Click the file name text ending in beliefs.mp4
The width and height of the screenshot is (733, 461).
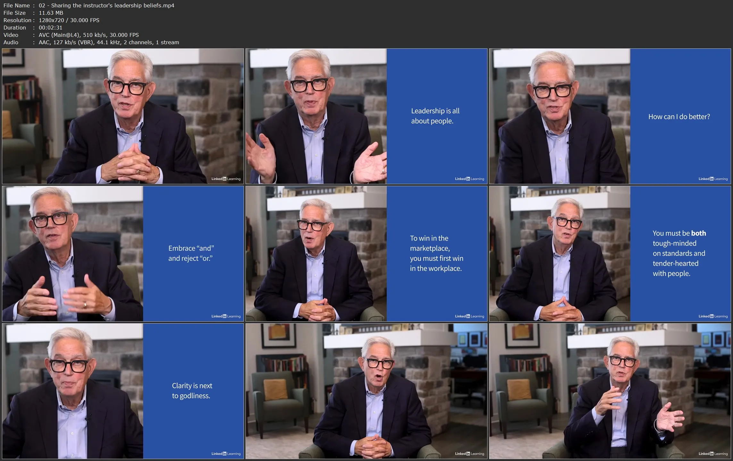coord(106,5)
